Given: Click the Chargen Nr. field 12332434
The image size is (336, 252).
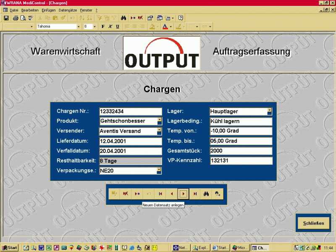Looking at the screenshot, I should click(x=131, y=111).
